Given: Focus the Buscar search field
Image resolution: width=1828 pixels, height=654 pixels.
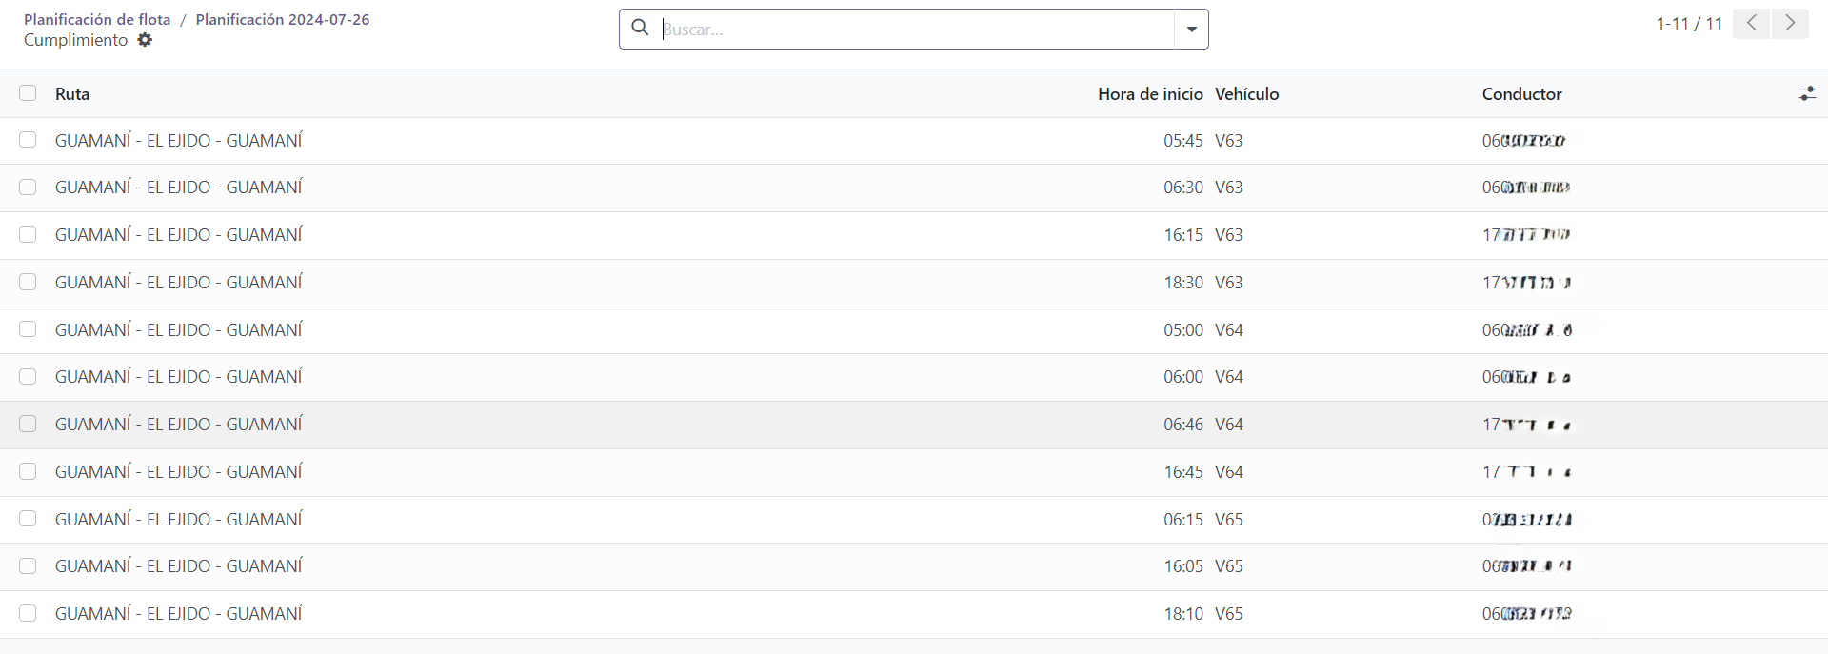Looking at the screenshot, I should [x=916, y=30].
